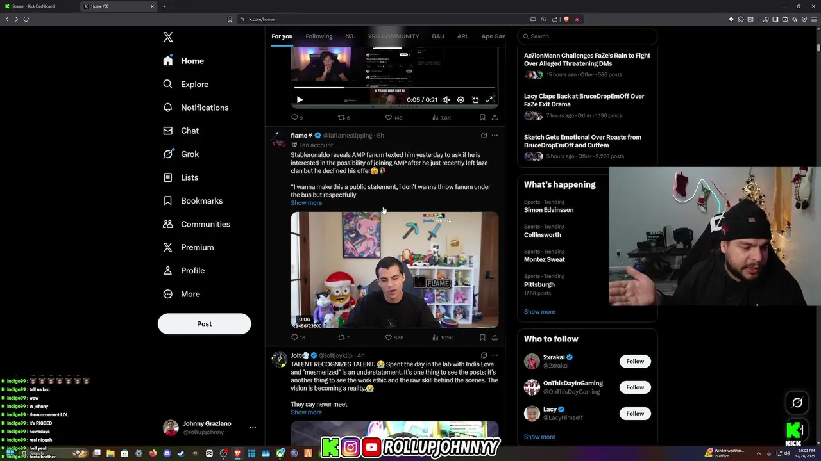Click the Brave shields icon in address bar

[x=566, y=19]
